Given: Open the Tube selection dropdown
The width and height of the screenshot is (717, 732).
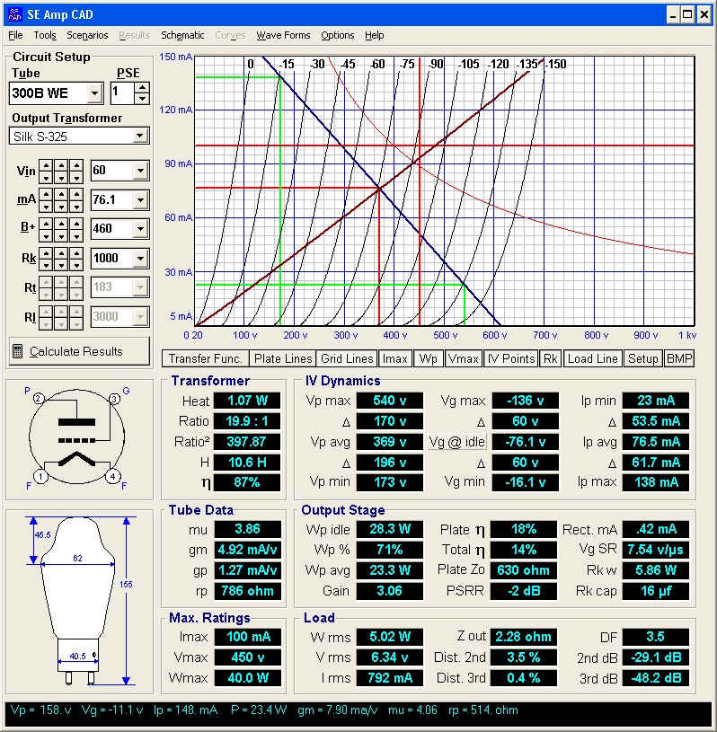Looking at the screenshot, I should [x=95, y=93].
